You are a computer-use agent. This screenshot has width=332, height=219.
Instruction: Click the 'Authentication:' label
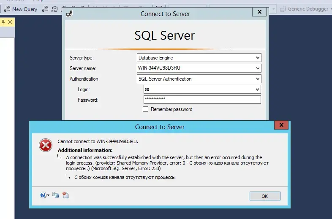(84, 79)
